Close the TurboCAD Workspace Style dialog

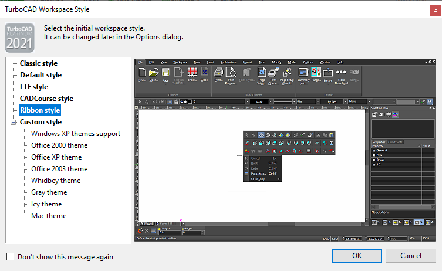[x=436, y=11]
